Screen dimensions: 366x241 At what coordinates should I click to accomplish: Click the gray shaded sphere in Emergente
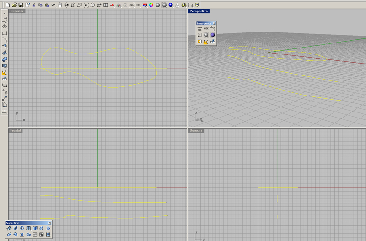(x=206, y=35)
